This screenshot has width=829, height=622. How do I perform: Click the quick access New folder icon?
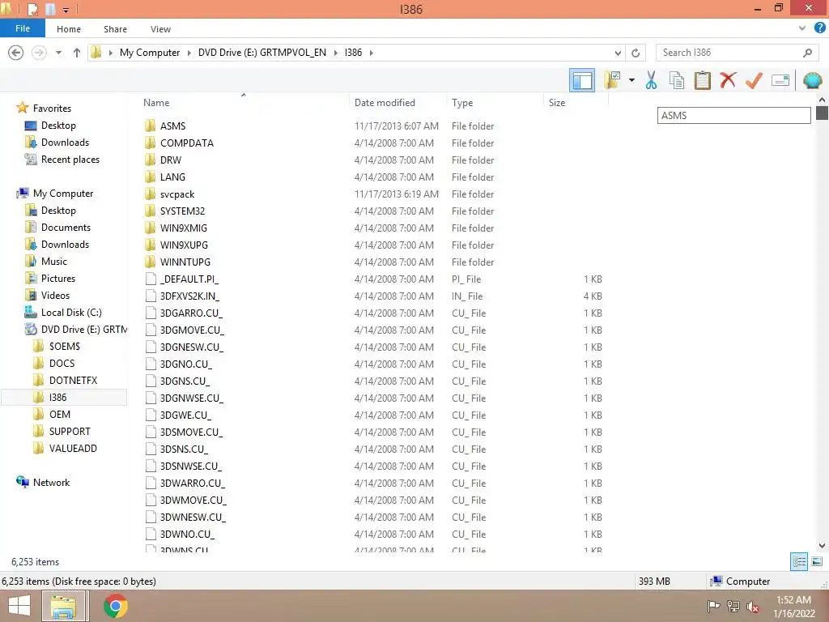tap(50, 9)
